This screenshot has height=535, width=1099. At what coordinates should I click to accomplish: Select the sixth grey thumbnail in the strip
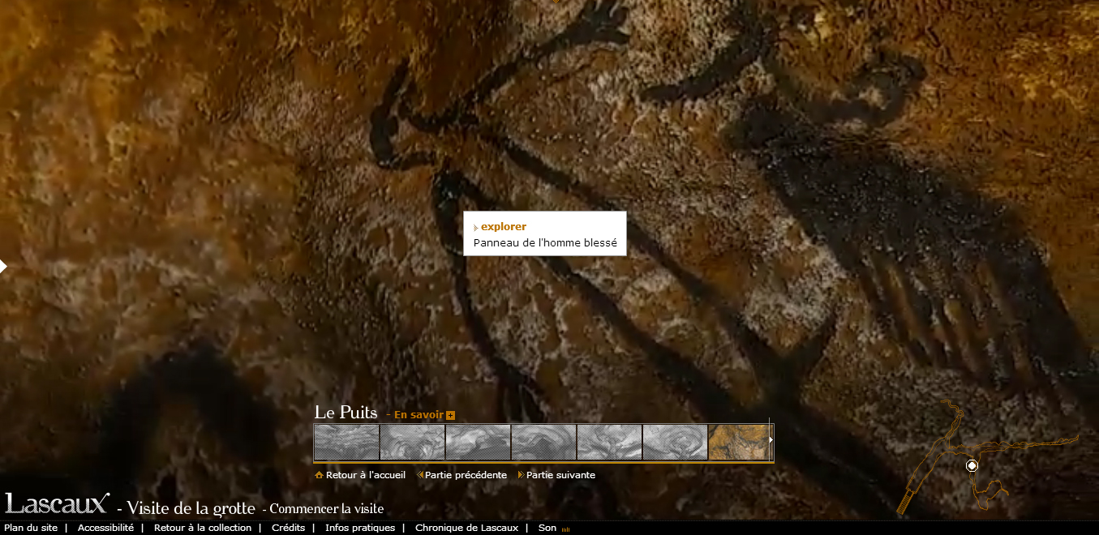[x=675, y=442]
